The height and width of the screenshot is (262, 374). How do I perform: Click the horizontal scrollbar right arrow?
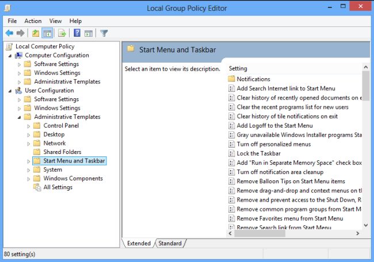click(357, 233)
